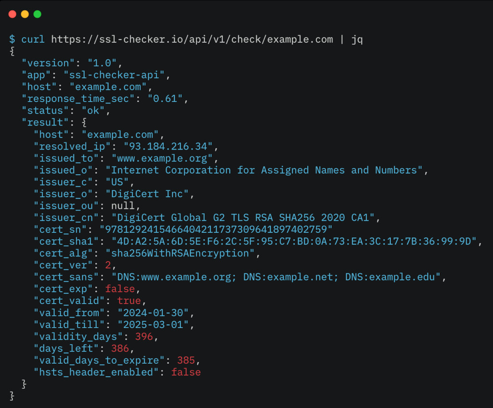Image resolution: width=493 pixels, height=408 pixels.
Task: Click the green maximize window button
Action: click(37, 14)
